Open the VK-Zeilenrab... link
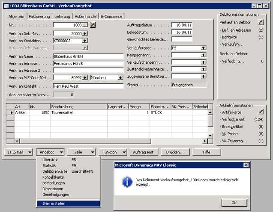Viewport: 273px width, 212px height. tap(234, 141)
